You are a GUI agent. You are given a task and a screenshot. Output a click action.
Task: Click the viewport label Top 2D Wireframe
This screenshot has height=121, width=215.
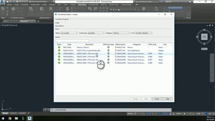(x=9, y=25)
